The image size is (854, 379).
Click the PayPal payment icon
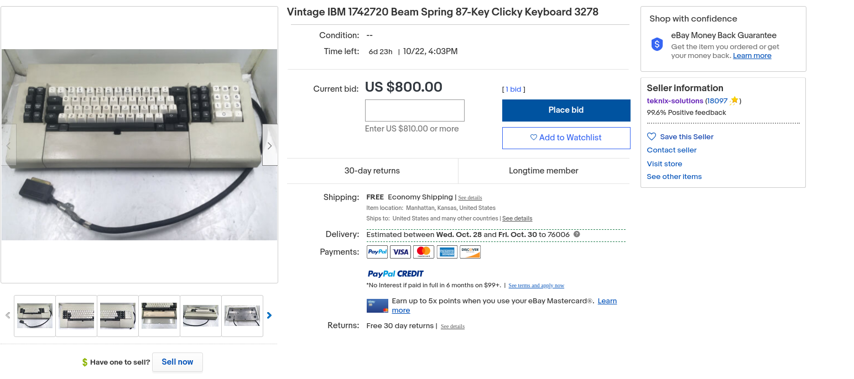point(377,252)
